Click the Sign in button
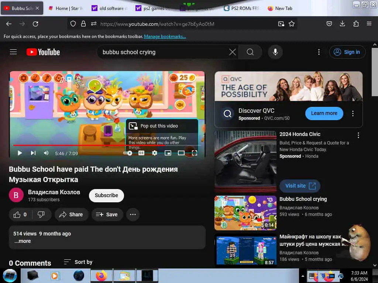Screen dimensions: 378x283 (x=347, y=52)
